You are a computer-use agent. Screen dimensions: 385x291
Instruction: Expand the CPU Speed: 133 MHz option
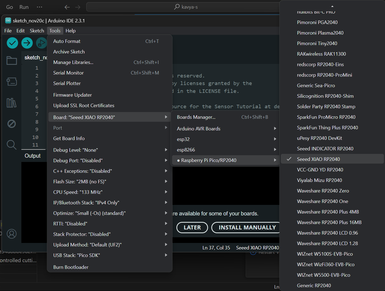click(110, 192)
